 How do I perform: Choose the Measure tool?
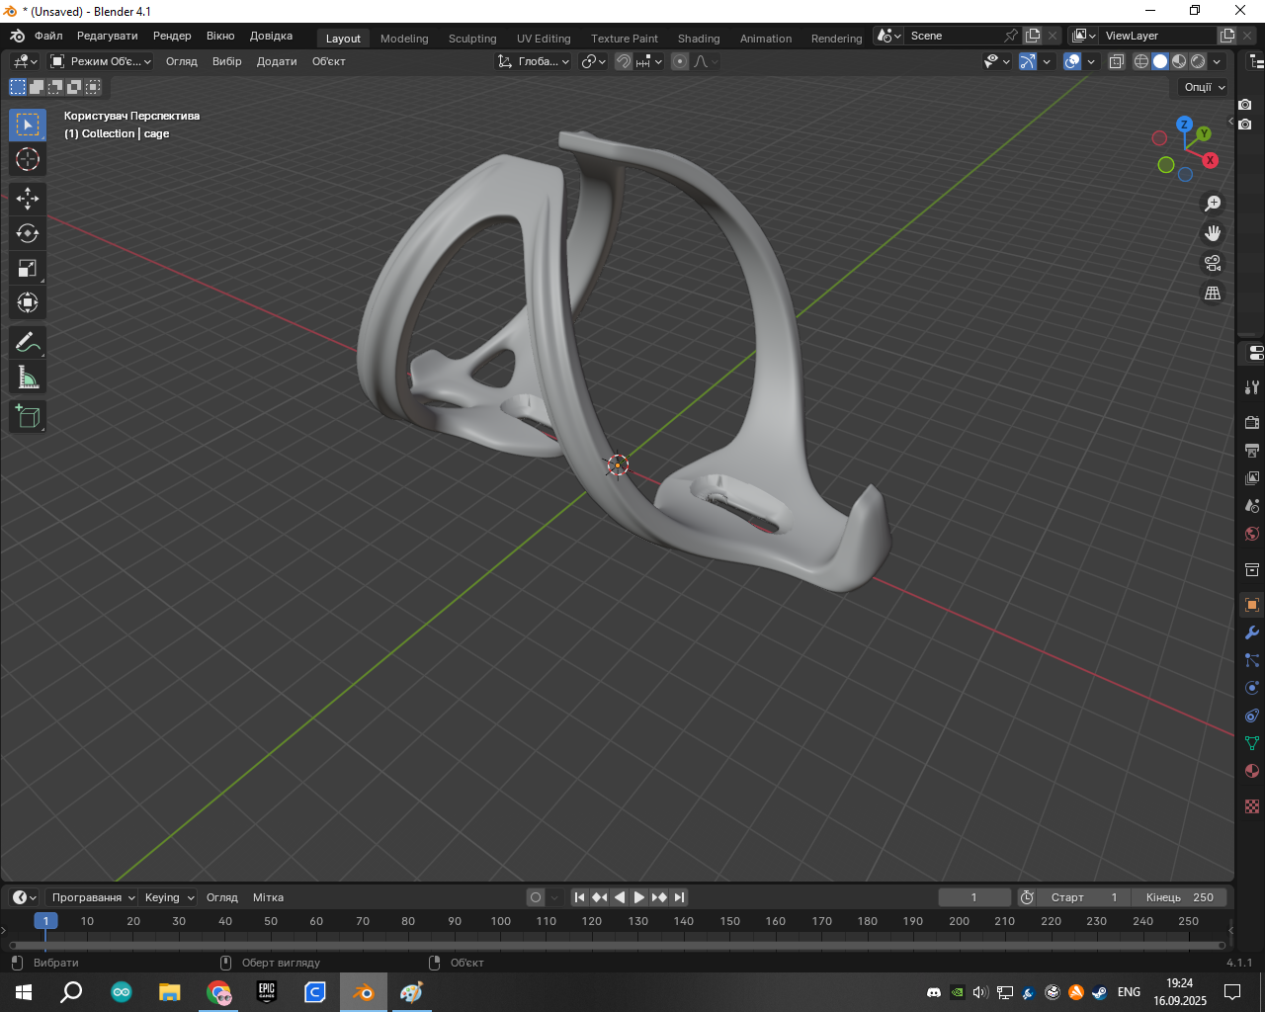coord(28,377)
